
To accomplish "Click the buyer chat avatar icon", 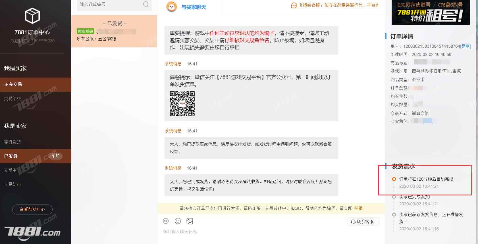I will point(171,7).
